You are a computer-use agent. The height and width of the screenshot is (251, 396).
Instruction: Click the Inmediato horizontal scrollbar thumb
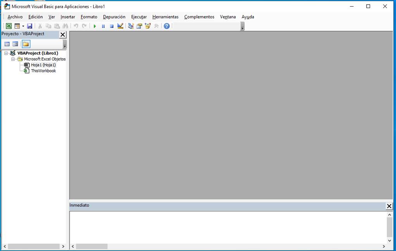tap(92, 246)
